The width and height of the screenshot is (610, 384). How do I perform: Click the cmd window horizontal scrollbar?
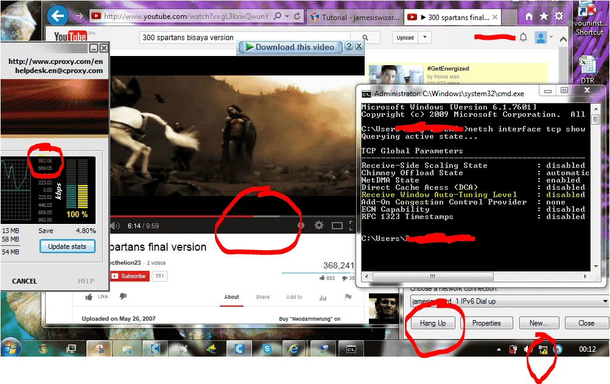point(433,276)
